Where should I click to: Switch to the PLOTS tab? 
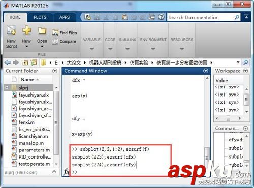(x=40, y=17)
